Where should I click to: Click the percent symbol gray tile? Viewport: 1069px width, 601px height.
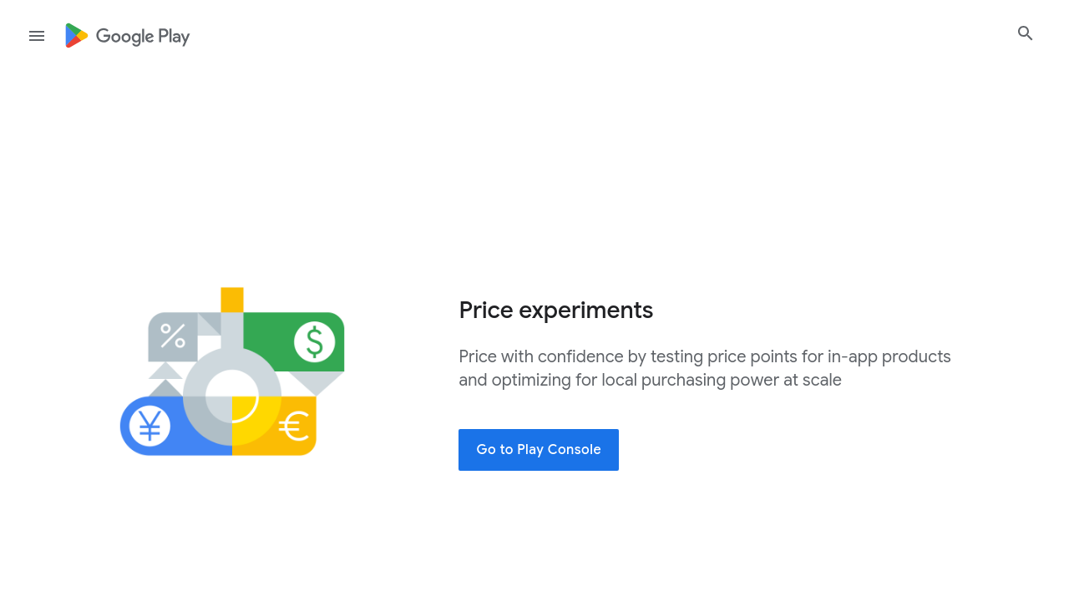click(172, 336)
